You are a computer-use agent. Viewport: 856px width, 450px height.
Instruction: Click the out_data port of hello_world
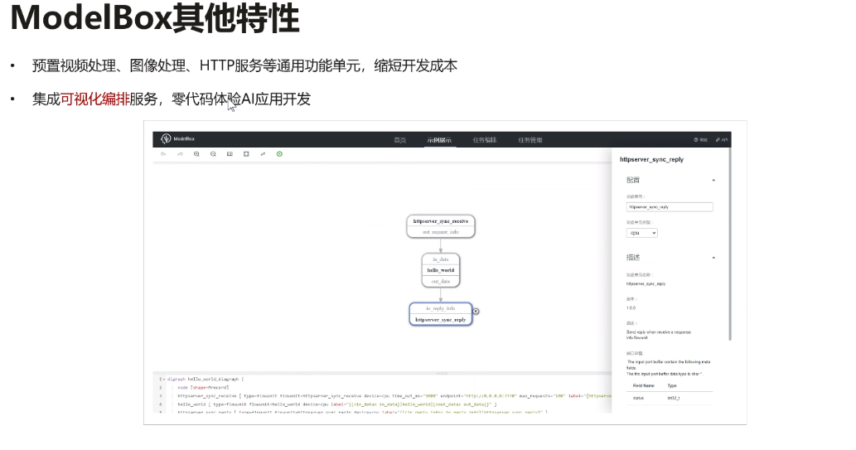pyautogui.click(x=441, y=281)
